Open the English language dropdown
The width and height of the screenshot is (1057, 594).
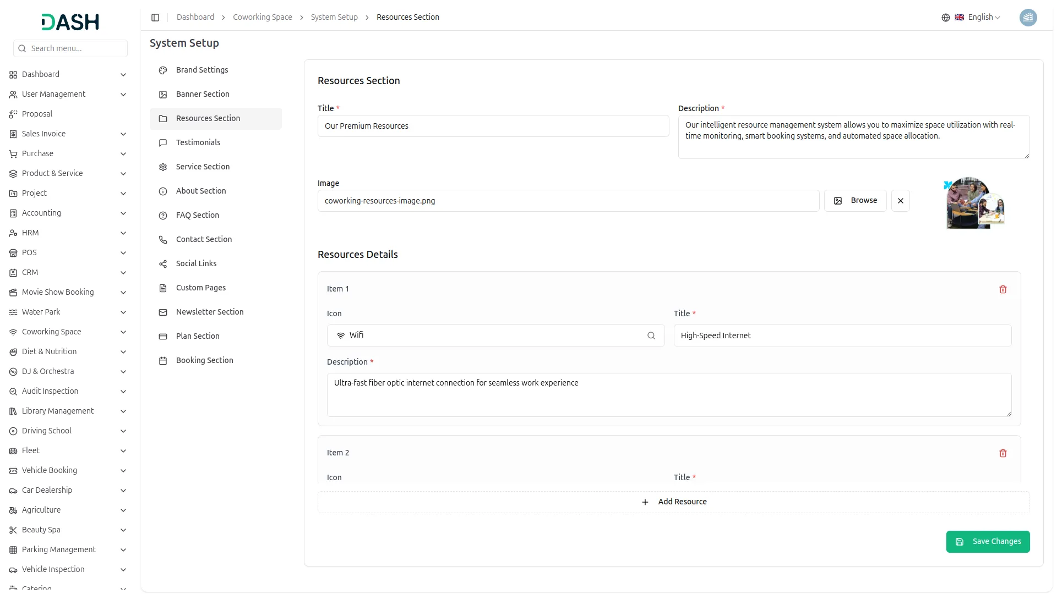pos(984,18)
